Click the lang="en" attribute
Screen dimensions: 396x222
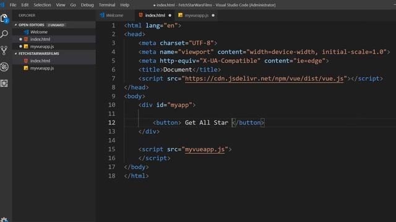161,25
